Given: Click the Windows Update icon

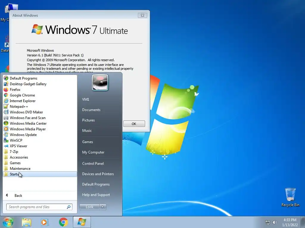Looking at the screenshot, I should point(6,134).
